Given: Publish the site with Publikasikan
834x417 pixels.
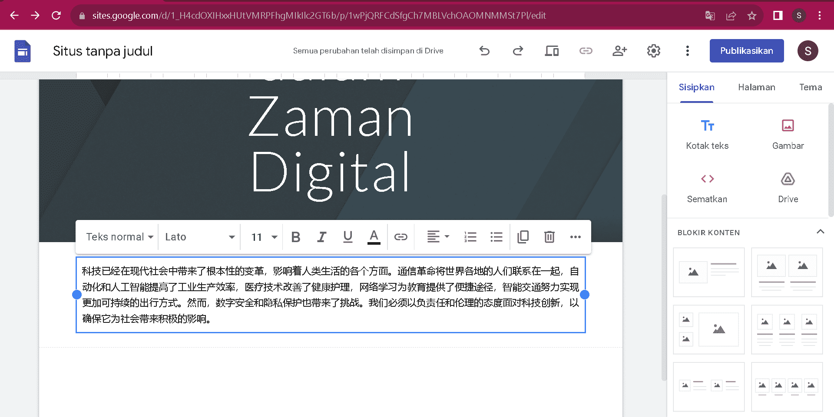Looking at the screenshot, I should pyautogui.click(x=747, y=51).
